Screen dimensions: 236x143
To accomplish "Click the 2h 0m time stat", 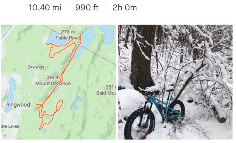I will click(x=125, y=8).
